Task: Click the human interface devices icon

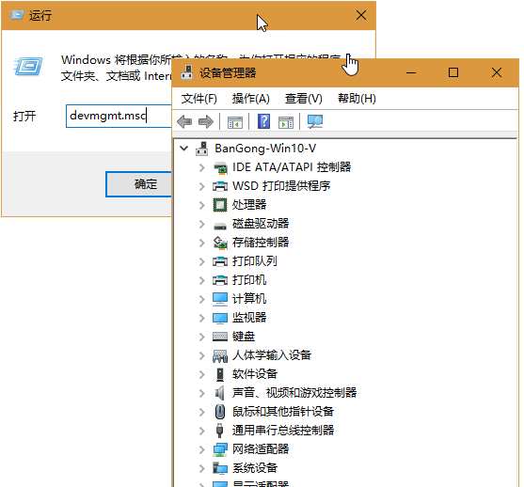Action: [220, 356]
